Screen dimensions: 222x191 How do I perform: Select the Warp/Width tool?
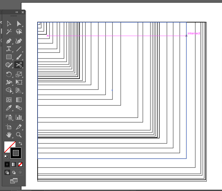9,82
